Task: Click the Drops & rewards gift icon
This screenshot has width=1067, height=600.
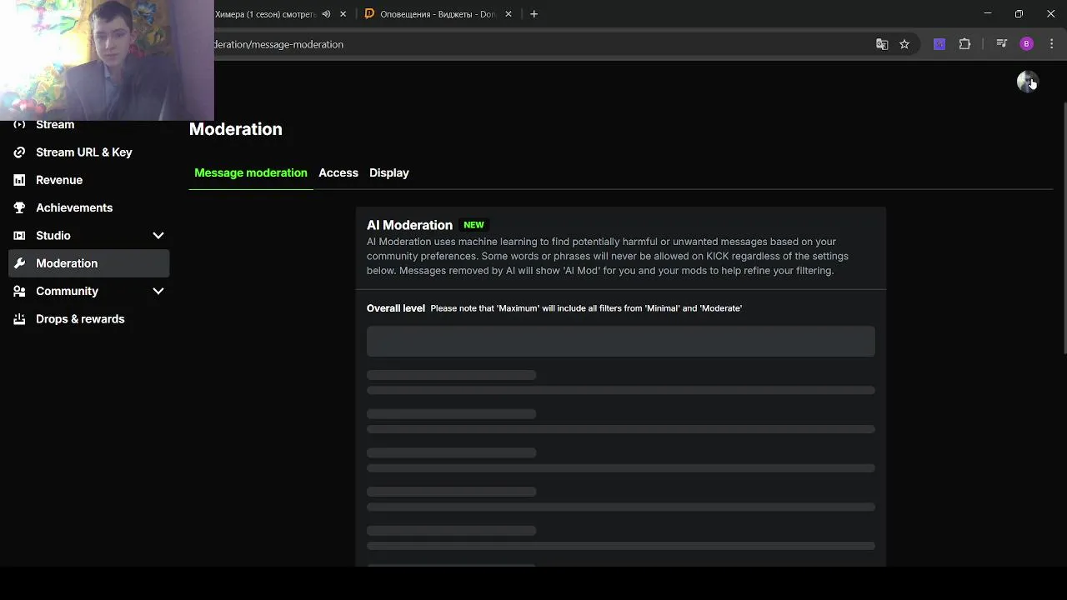Action: coord(19,319)
